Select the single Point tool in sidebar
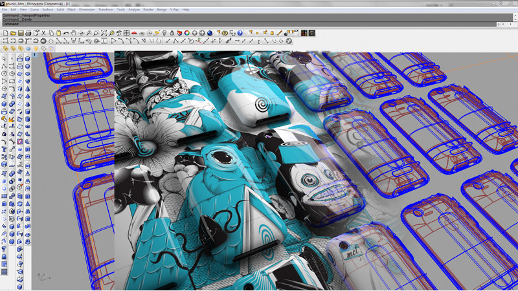518x291 pixels. [x=12, y=59]
